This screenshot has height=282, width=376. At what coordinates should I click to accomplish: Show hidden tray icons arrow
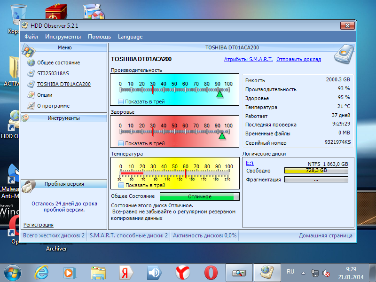303,273
